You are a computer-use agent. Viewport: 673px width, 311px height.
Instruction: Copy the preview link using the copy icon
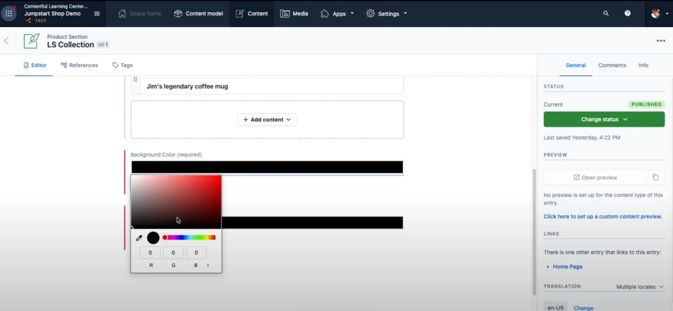point(655,177)
